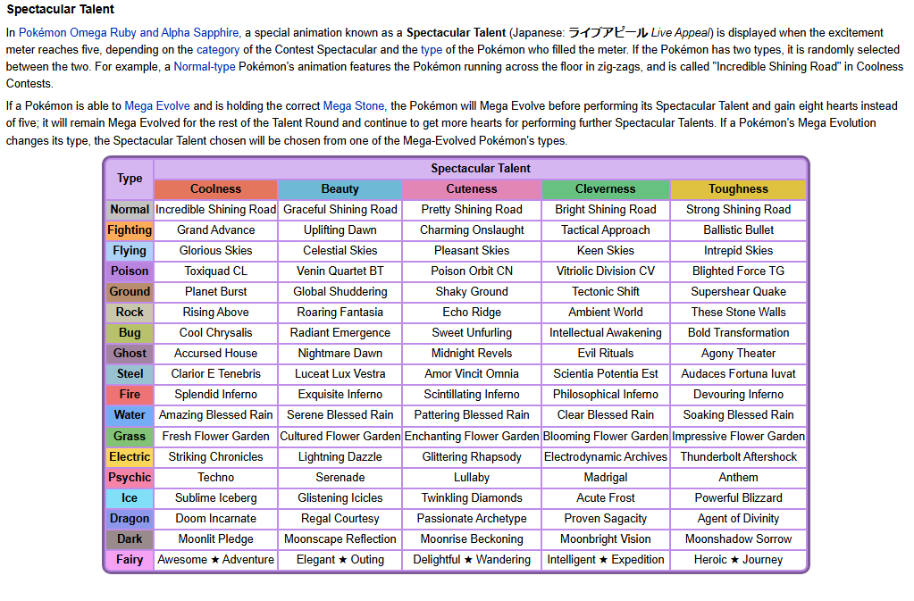
Task: Select the 'Moonscape Reflection' cell
Action: (x=340, y=539)
